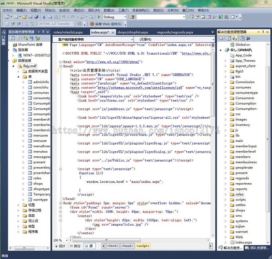Click the Save All icon
The image size is (272, 259).
(x=36, y=17)
